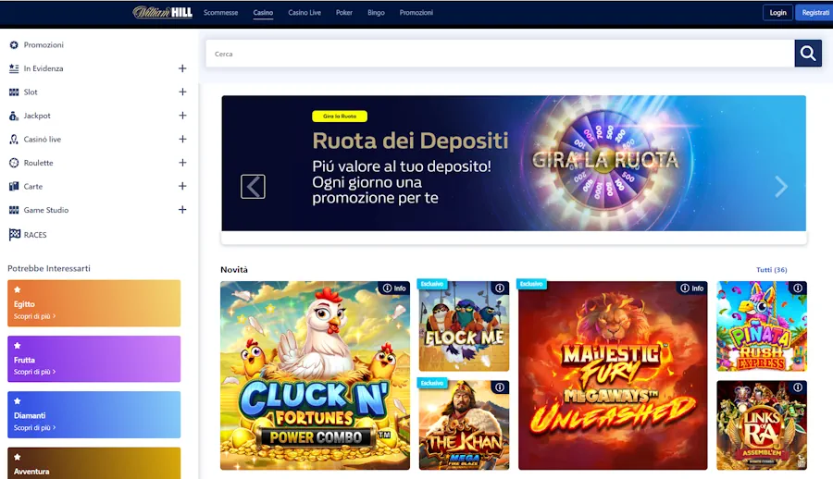
Task: Click the Ruota dei Depositi banner title
Action: (x=410, y=141)
